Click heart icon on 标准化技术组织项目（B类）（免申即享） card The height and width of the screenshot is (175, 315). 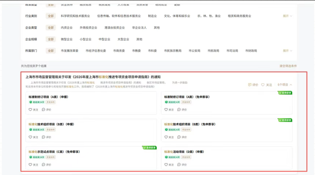[166, 137]
